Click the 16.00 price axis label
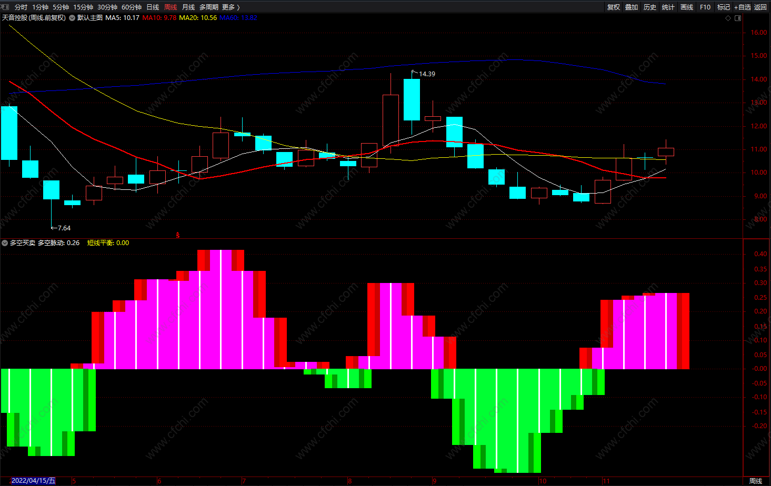This screenshot has height=486, width=771. [x=759, y=33]
